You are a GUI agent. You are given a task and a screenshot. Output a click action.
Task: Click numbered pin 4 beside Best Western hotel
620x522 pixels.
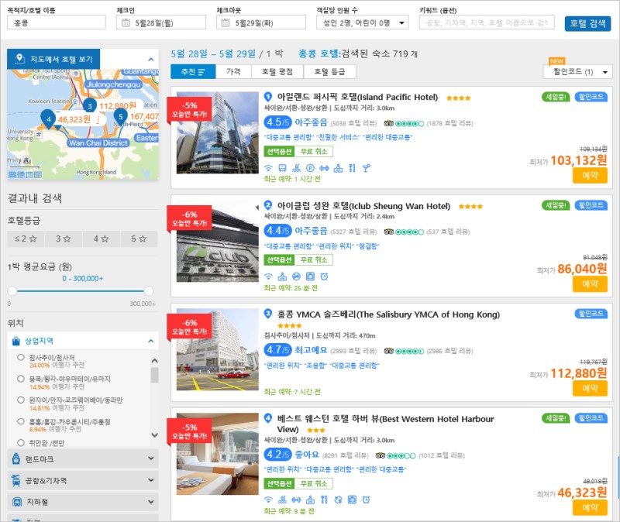click(x=268, y=418)
